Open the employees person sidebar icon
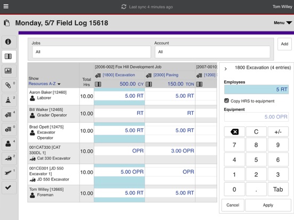 (x=8, y=143)
